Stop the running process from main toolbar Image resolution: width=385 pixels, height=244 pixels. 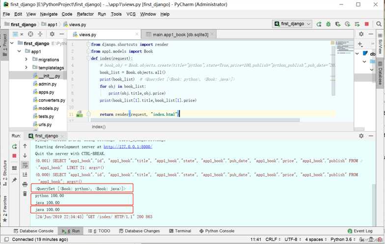coord(367,24)
